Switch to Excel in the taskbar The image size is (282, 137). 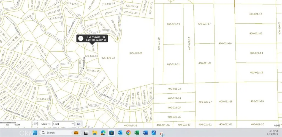(x=136, y=133)
